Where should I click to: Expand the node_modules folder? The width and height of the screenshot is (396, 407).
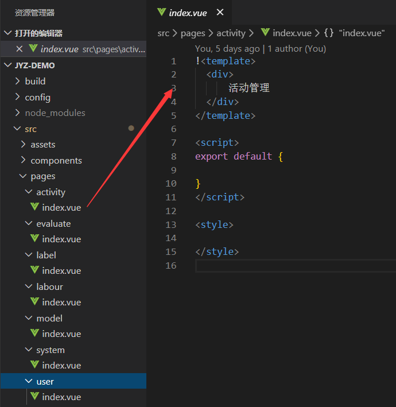[17, 113]
